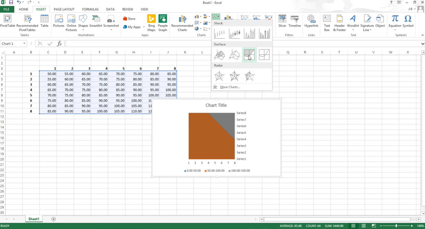The image size is (425, 229).
Task: Undo the last action
Action: pos(19,3)
